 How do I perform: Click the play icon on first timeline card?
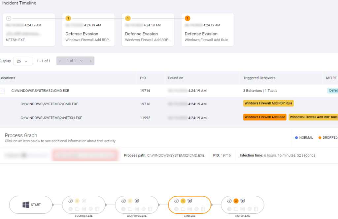9,18
